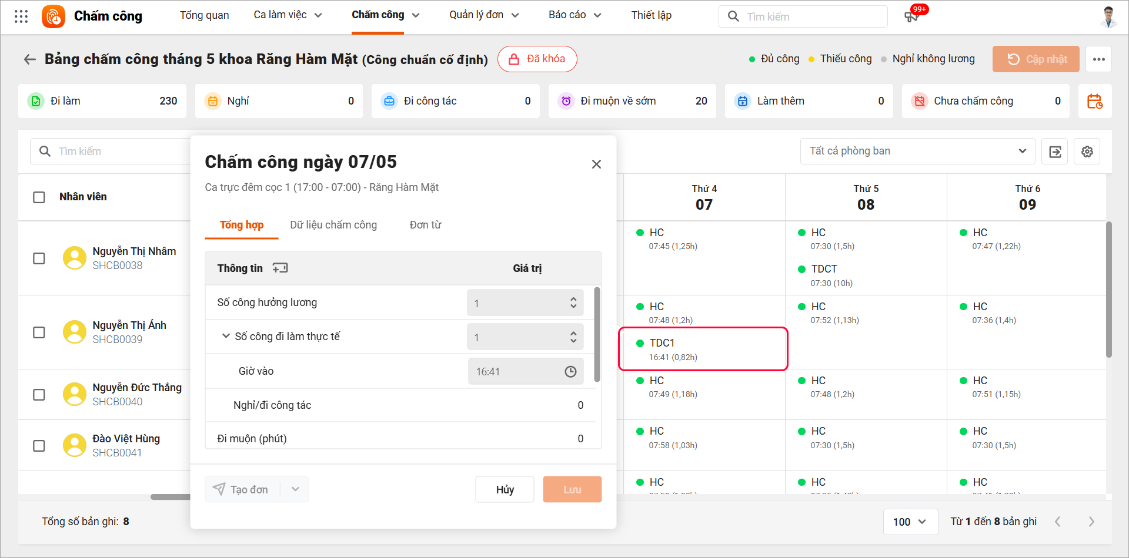Screen dimensions: 1129x558
Task: Click the orange calendar icon in the summary row
Action: click(1094, 101)
